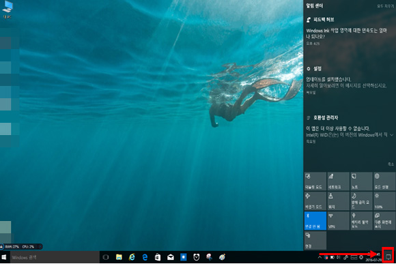This screenshot has width=396, height=264.
Task: Click the touch keyboard tray icon
Action: tap(354, 257)
